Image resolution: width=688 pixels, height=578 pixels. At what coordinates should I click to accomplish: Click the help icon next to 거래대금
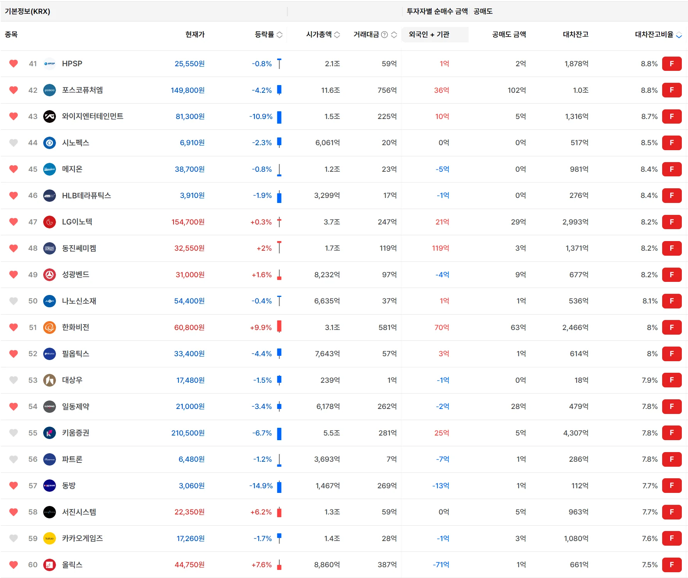pos(384,35)
